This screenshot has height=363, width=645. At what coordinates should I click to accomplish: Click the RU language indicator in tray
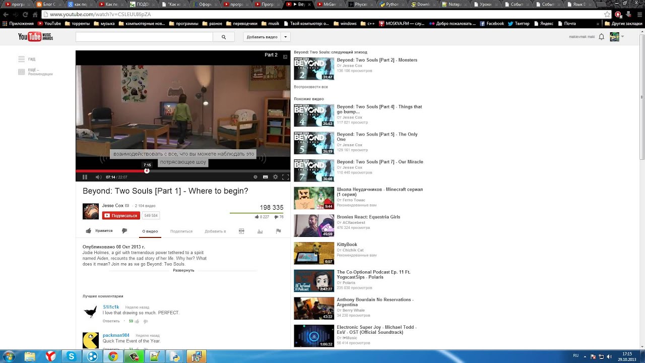[x=576, y=356]
